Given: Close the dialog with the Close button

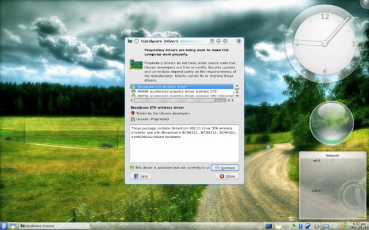Looking at the screenshot, I should (x=227, y=176).
